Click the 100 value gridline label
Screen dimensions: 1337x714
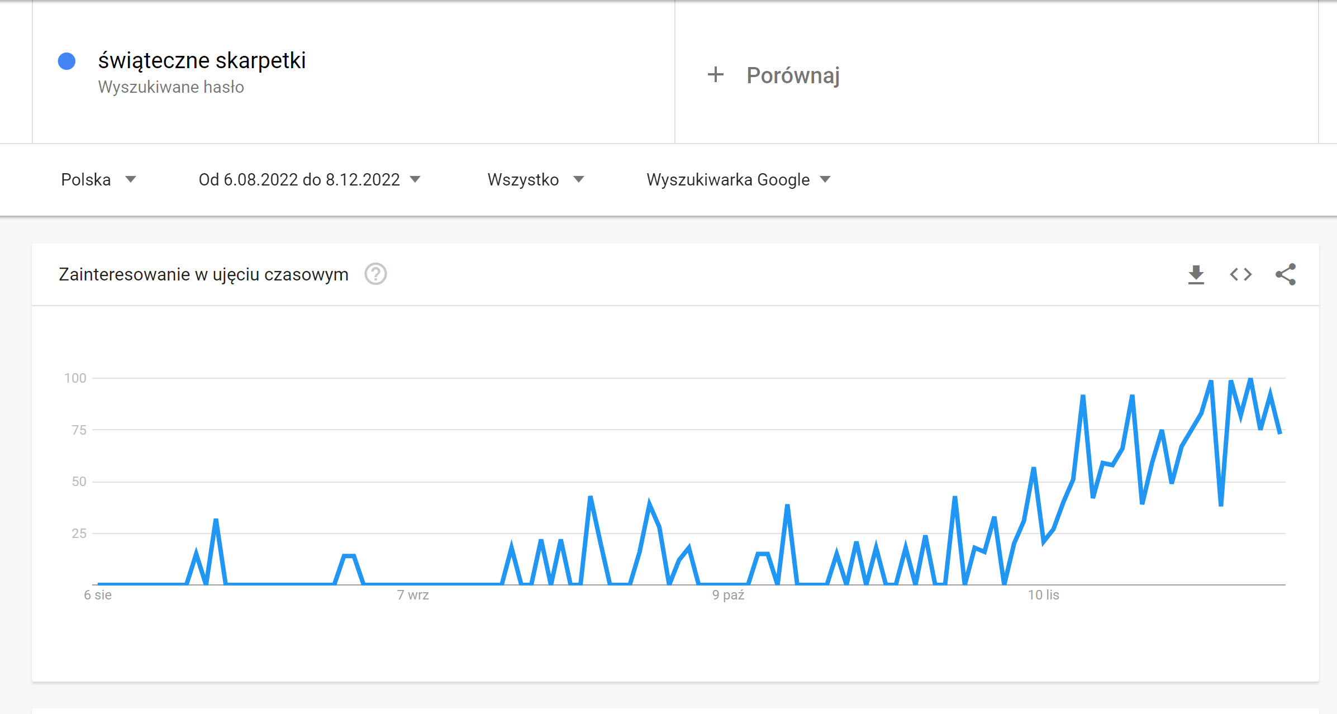(75, 378)
